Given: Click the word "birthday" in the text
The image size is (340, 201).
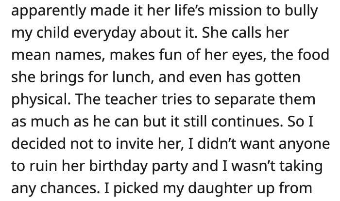Looking at the screenshot, I should [x=117, y=166].
